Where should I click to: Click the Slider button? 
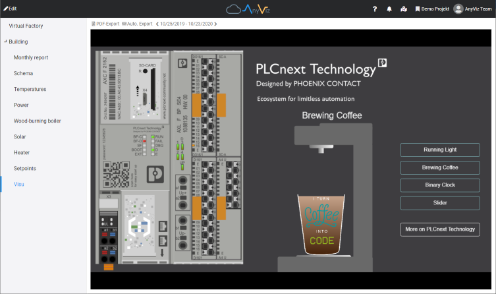pos(440,203)
